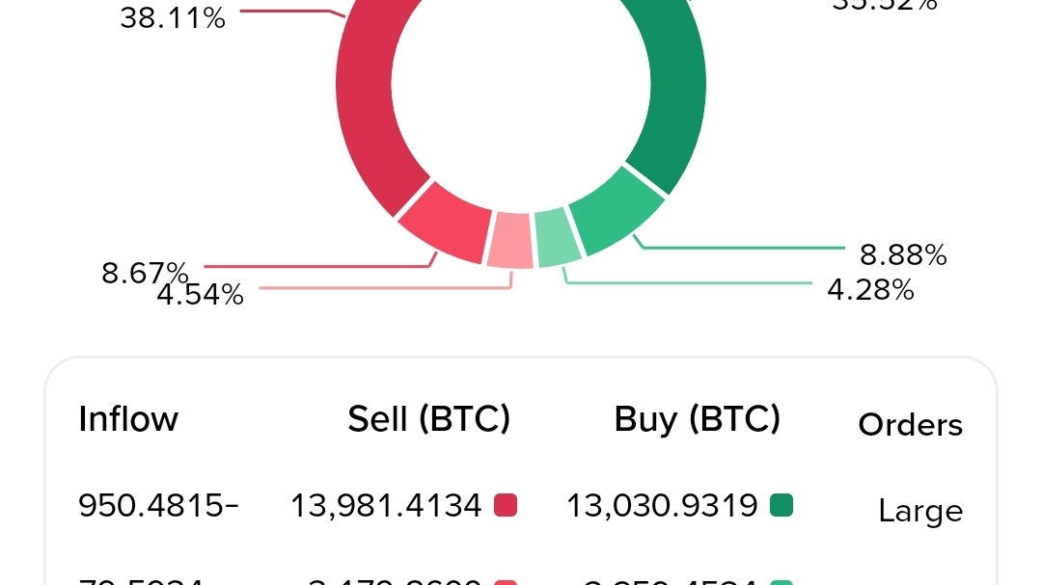
Task: Click the green square beside 13,030.9319
Action: tap(781, 505)
